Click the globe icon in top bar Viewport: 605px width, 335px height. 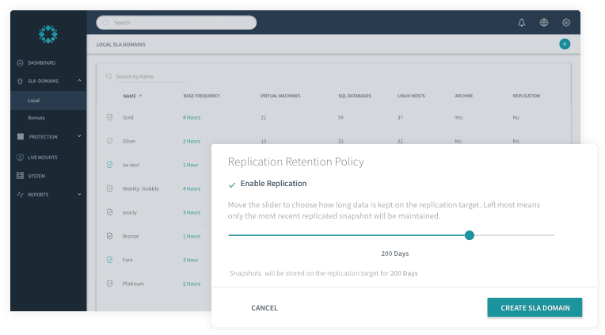544,23
